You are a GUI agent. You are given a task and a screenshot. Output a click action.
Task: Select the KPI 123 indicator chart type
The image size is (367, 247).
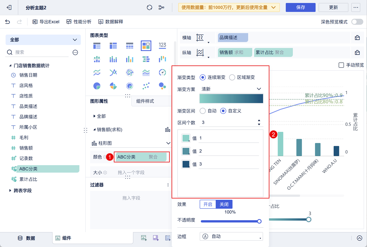click(162, 45)
